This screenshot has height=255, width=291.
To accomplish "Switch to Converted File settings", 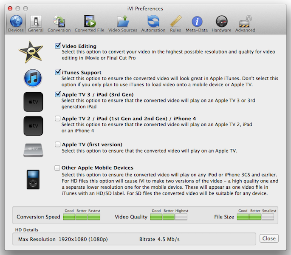I will (x=89, y=23).
